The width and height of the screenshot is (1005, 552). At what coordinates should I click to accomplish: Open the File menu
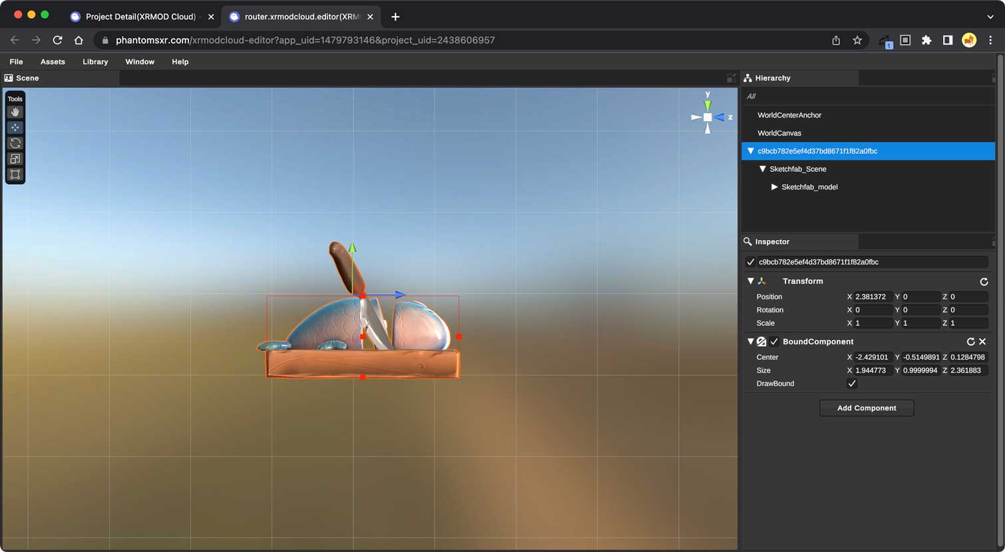point(16,62)
